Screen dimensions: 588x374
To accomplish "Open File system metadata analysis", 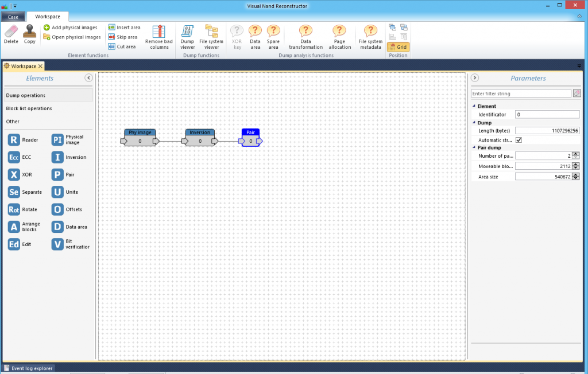I will tap(370, 37).
